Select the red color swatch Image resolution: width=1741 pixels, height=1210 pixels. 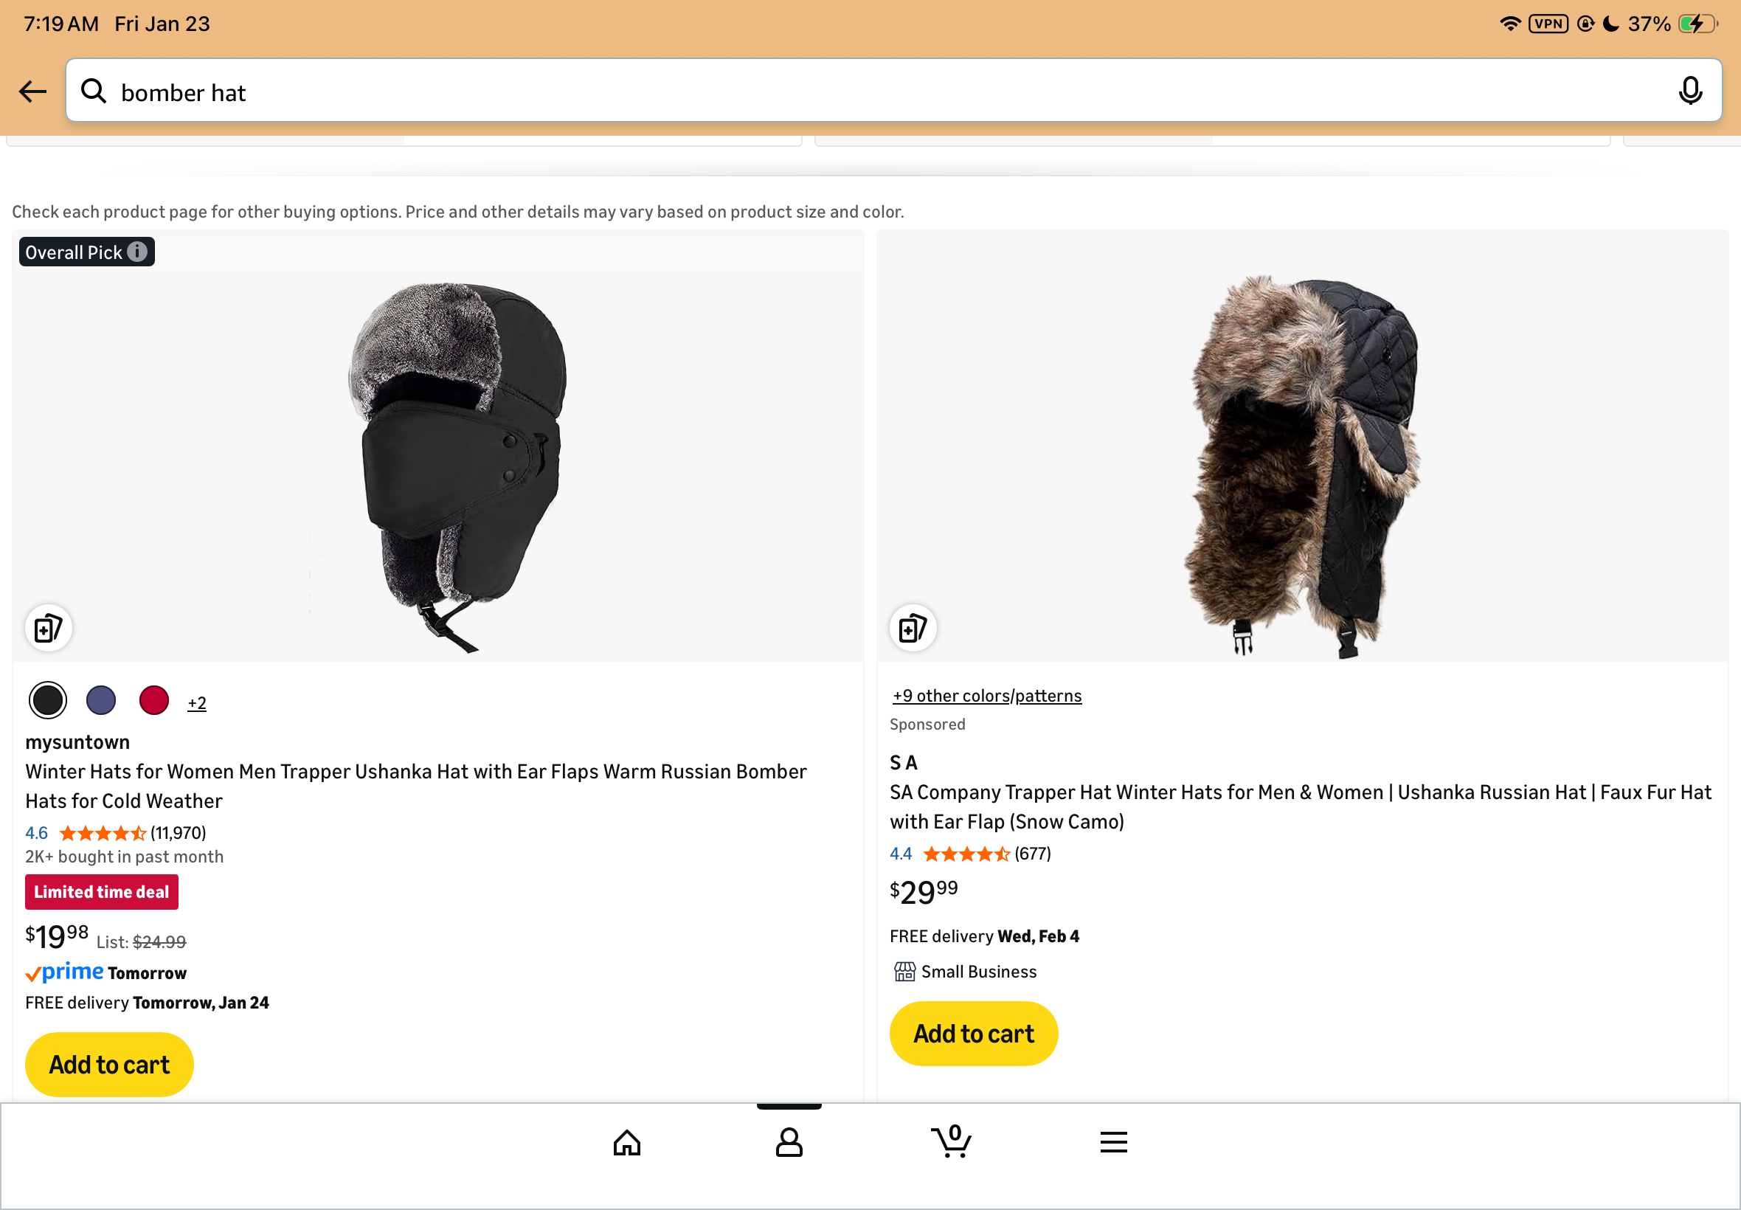pos(154,700)
